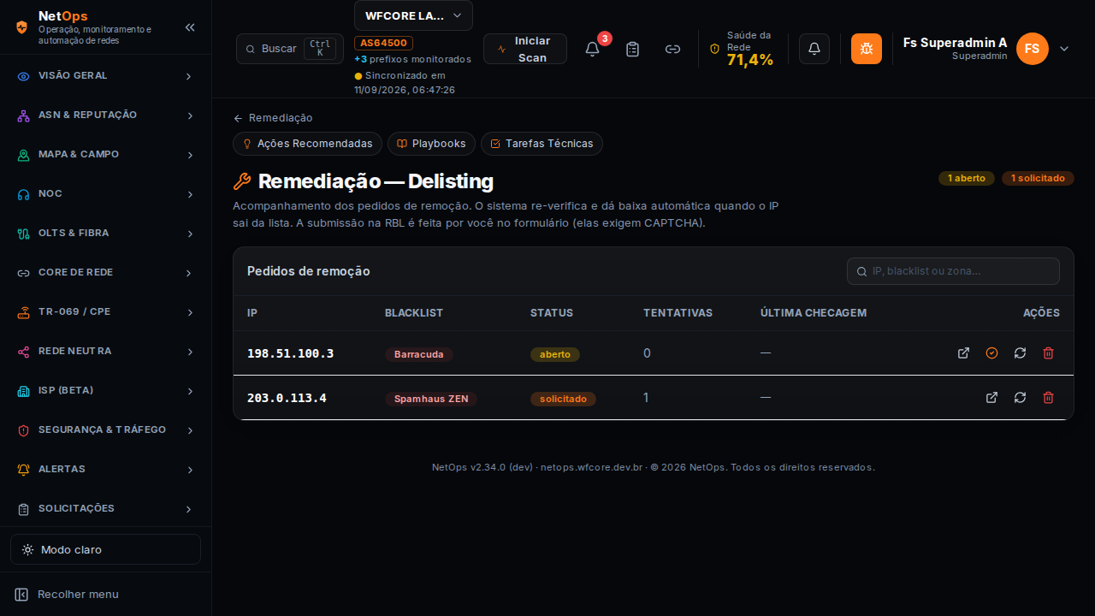This screenshot has width=1095, height=616.
Task: Open the Playbooks tab
Action: coord(431,144)
